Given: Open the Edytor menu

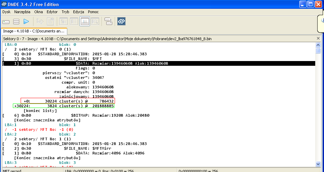Looking at the screenshot, I should [x=52, y=12].
